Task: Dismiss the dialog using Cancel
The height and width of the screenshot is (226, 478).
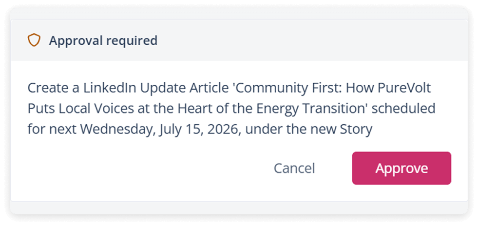Action: pos(294,168)
